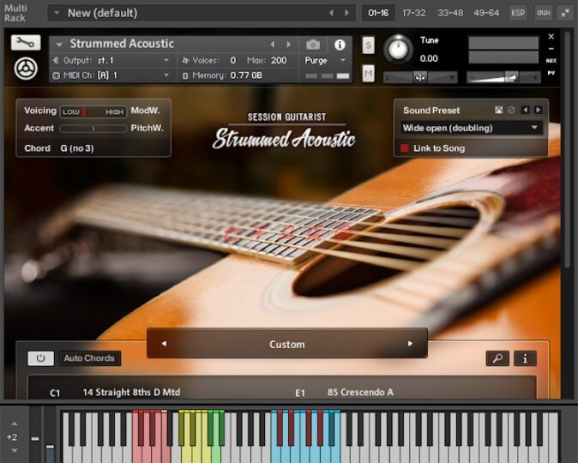Image resolution: width=578 pixels, height=463 pixels.
Task: Open the instrument info icon
Action: [x=340, y=45]
